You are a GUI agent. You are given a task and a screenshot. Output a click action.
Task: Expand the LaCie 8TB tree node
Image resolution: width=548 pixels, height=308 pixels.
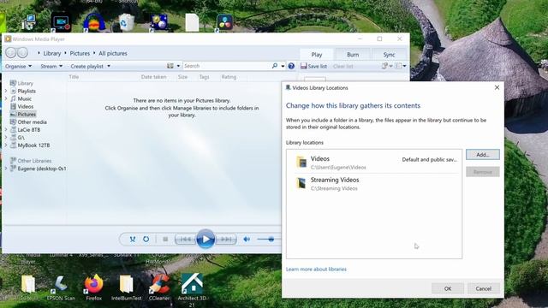6,129
